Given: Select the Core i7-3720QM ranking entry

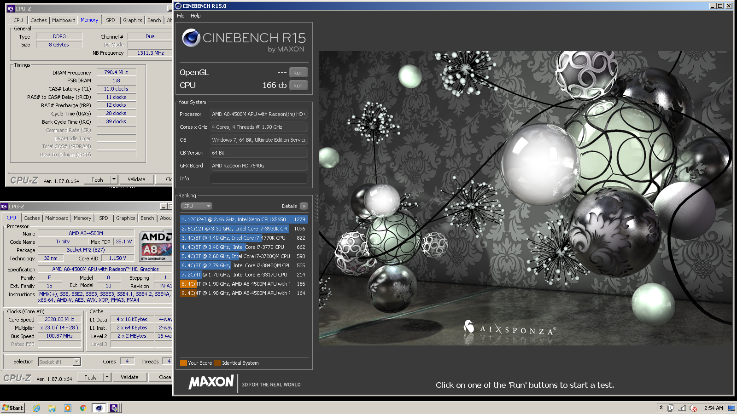Looking at the screenshot, I should (x=243, y=256).
